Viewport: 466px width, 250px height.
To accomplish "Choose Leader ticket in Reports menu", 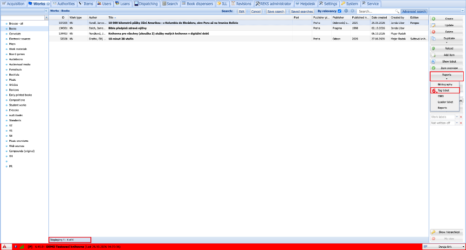I will (x=445, y=102).
